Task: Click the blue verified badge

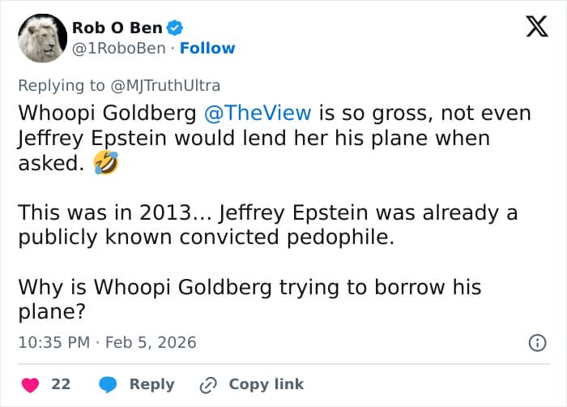Action: click(x=175, y=28)
